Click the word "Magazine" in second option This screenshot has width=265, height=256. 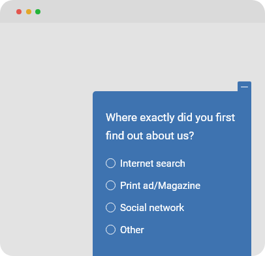click(179, 186)
